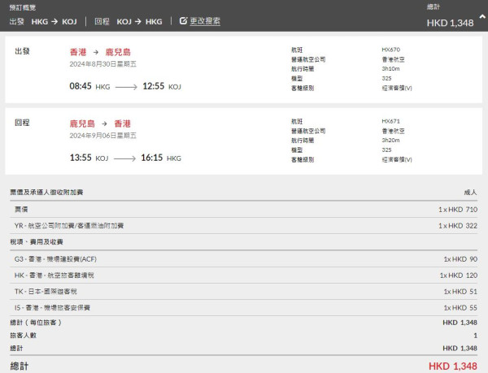Image resolution: width=488 pixels, height=373 pixels.
Task: Click the 08:45 HKG departure time
Action: (89, 86)
